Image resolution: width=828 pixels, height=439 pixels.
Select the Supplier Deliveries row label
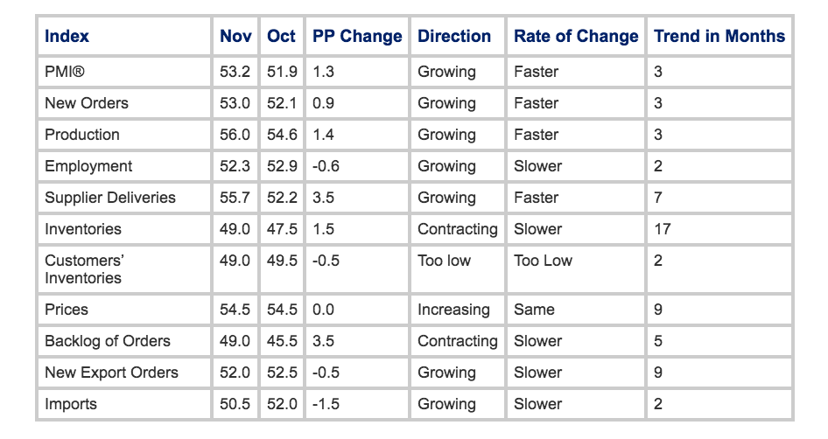coord(110,198)
